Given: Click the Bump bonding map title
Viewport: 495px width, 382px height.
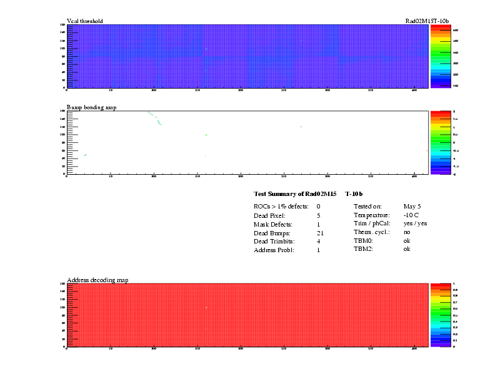Looking at the screenshot, I should pyautogui.click(x=92, y=107).
